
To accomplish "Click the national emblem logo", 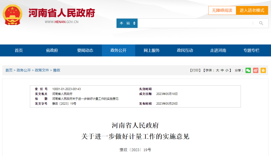I will pyautogui.click(x=12, y=15).
